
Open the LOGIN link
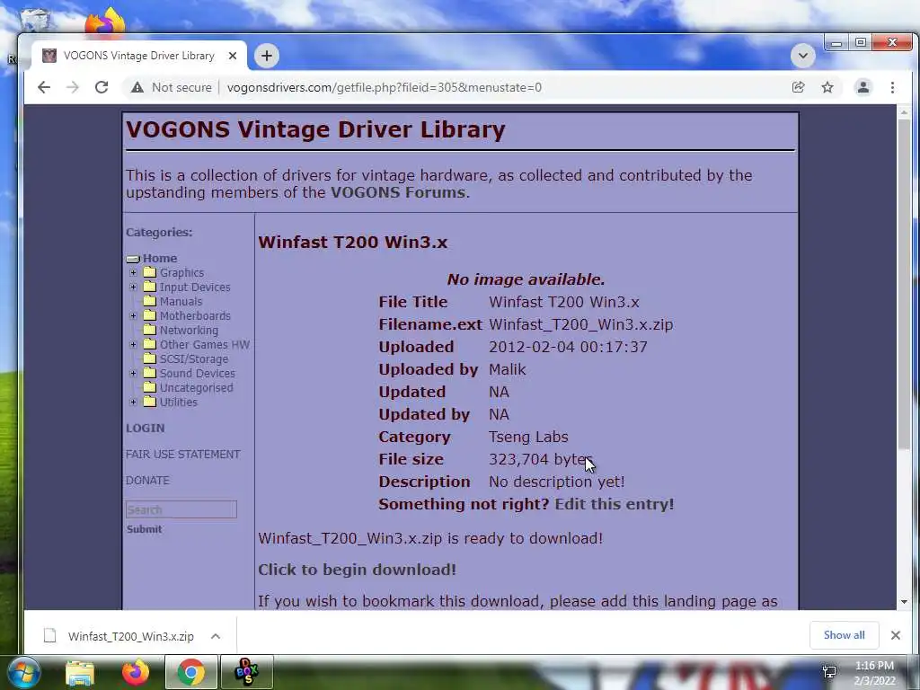coord(145,429)
